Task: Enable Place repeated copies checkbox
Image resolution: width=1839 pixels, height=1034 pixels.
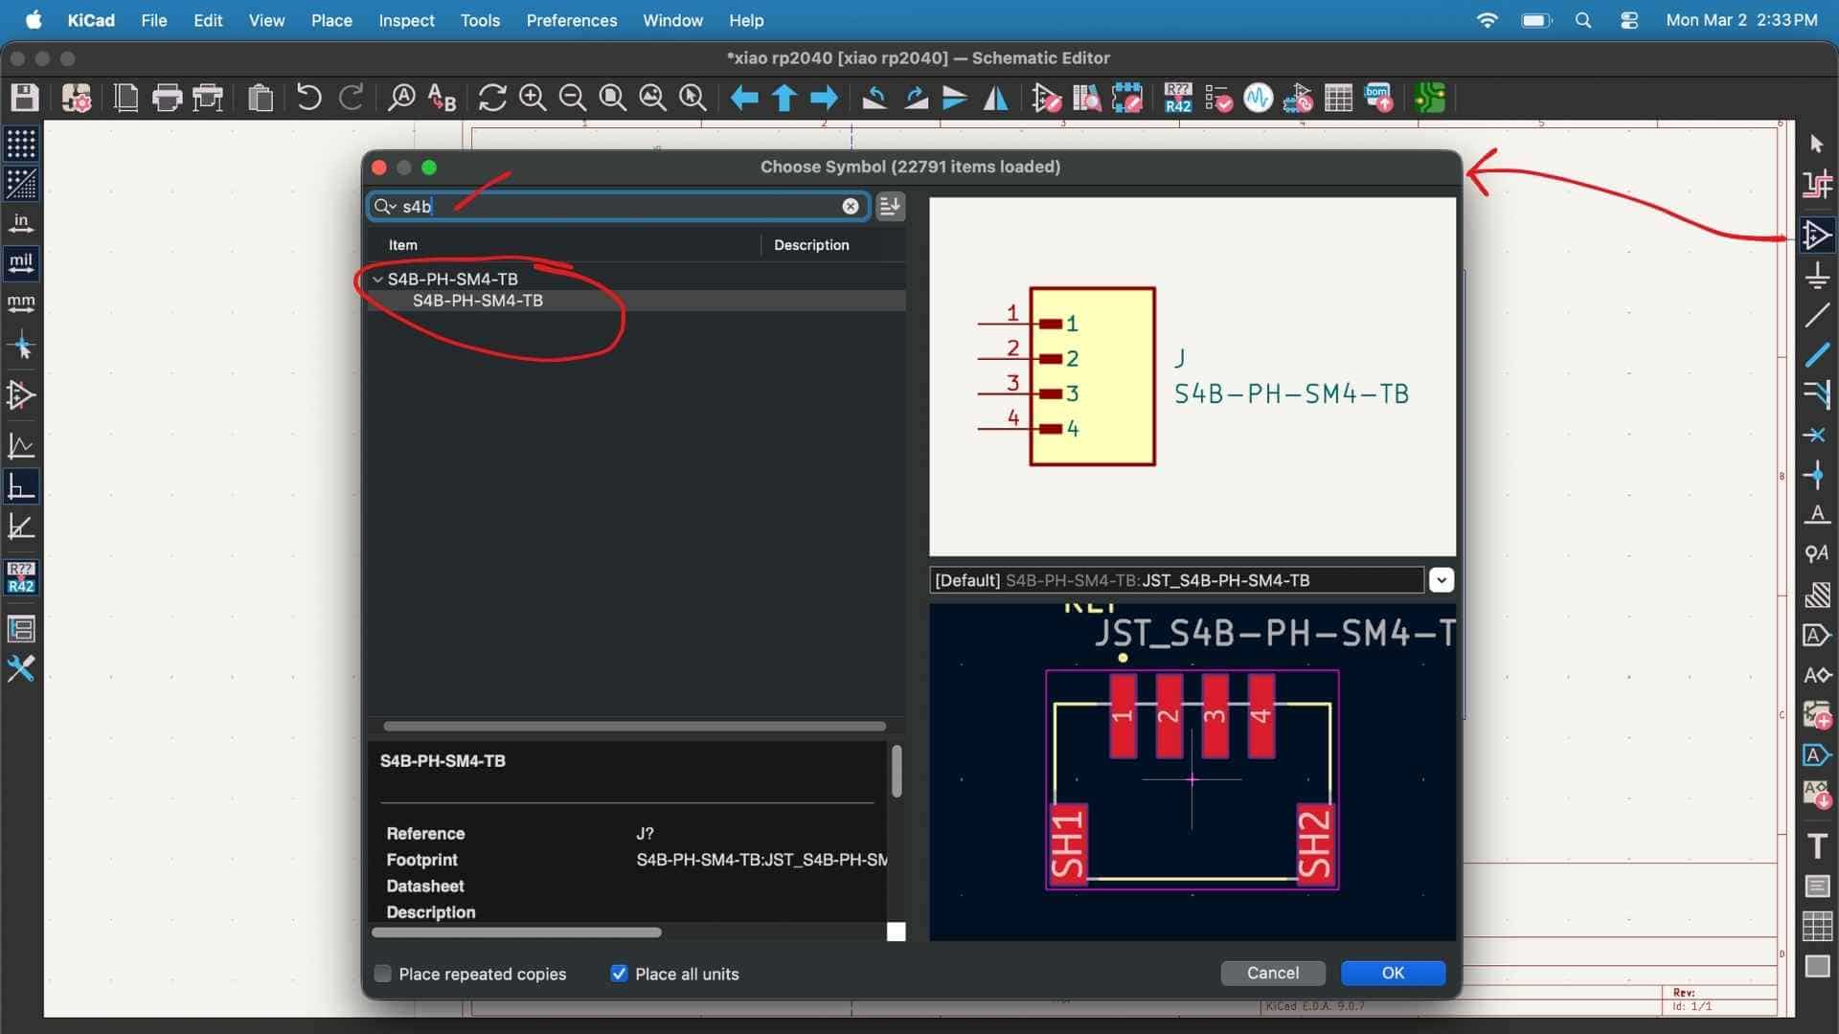Action: coord(383,974)
